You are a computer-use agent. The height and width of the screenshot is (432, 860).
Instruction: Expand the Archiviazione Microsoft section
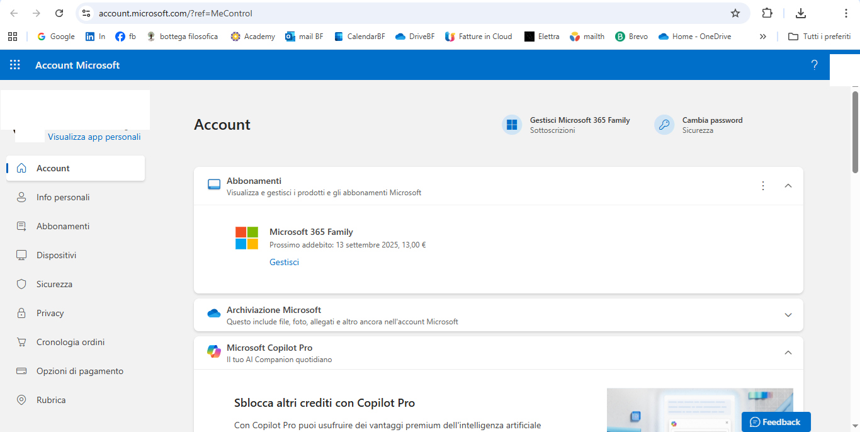tap(788, 315)
